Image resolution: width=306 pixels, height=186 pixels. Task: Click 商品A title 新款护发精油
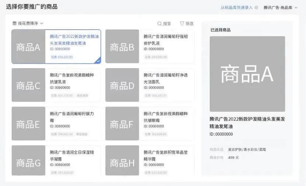[x=74, y=40]
